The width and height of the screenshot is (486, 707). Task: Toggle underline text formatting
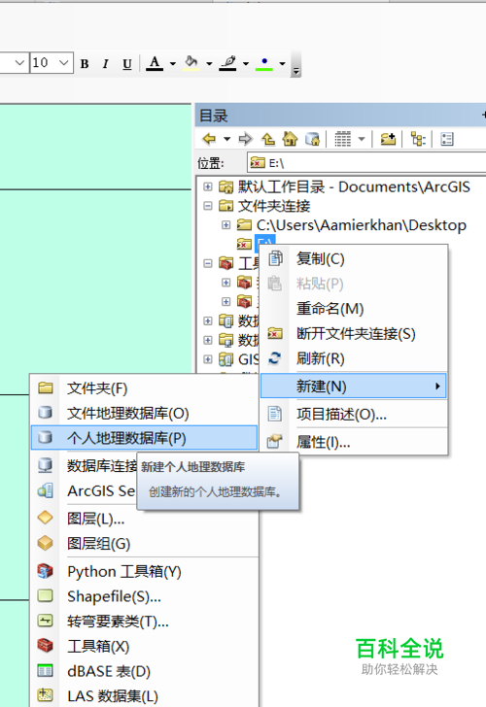coord(126,63)
